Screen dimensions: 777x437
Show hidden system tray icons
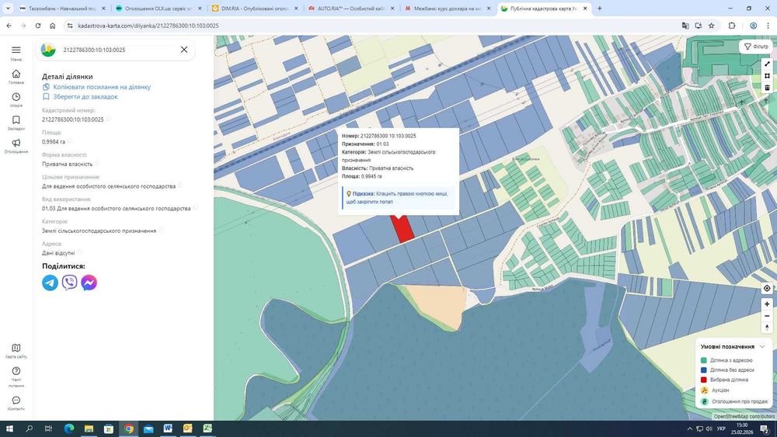point(689,428)
